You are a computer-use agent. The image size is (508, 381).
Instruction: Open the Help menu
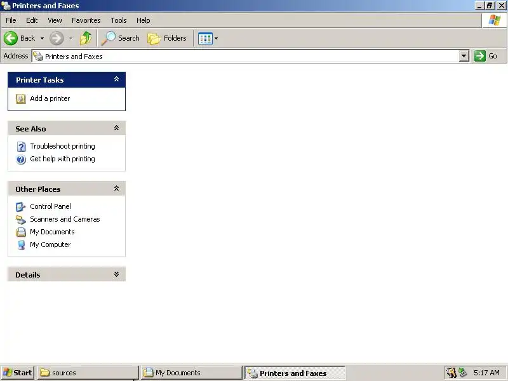(x=144, y=20)
